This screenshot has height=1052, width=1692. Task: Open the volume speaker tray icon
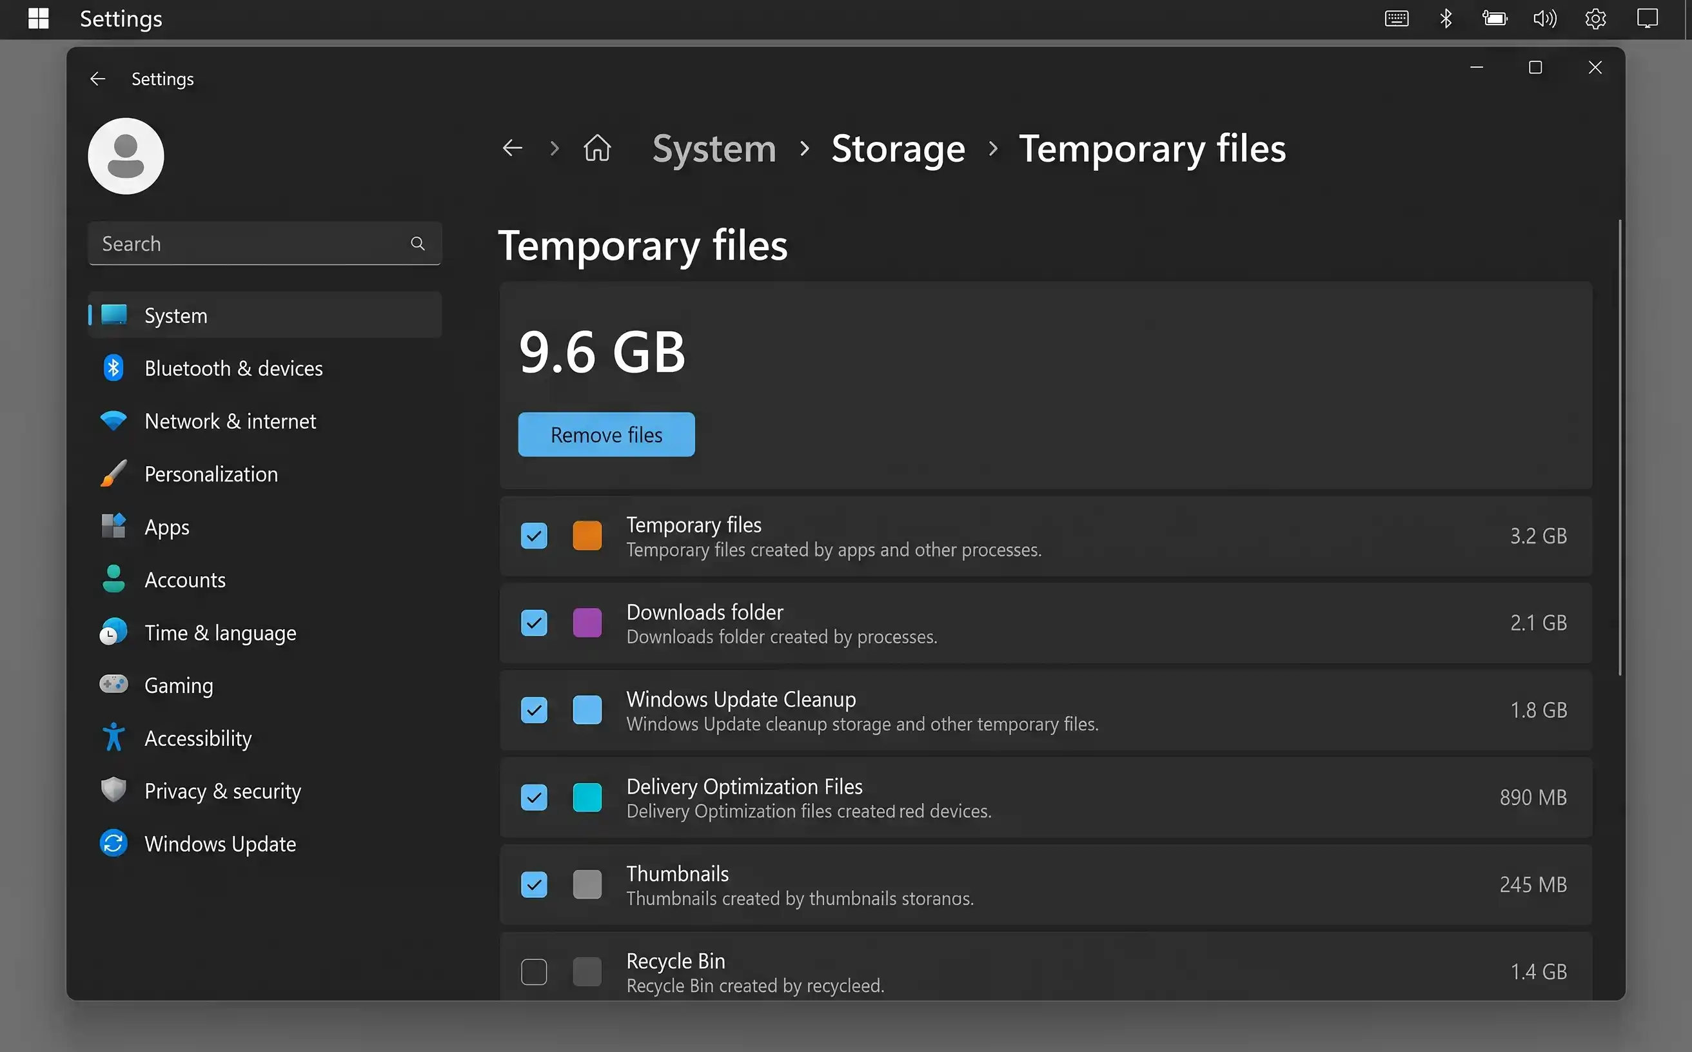1544,19
